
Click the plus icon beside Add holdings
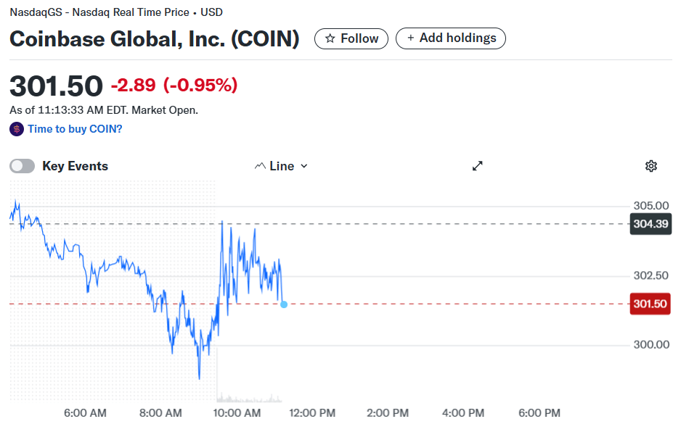click(x=411, y=38)
